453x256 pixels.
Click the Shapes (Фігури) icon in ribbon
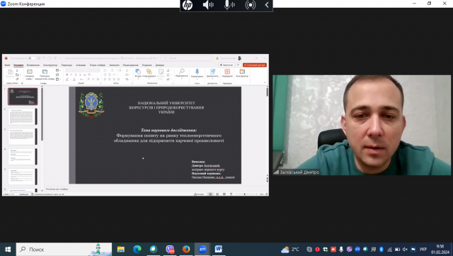point(138,72)
